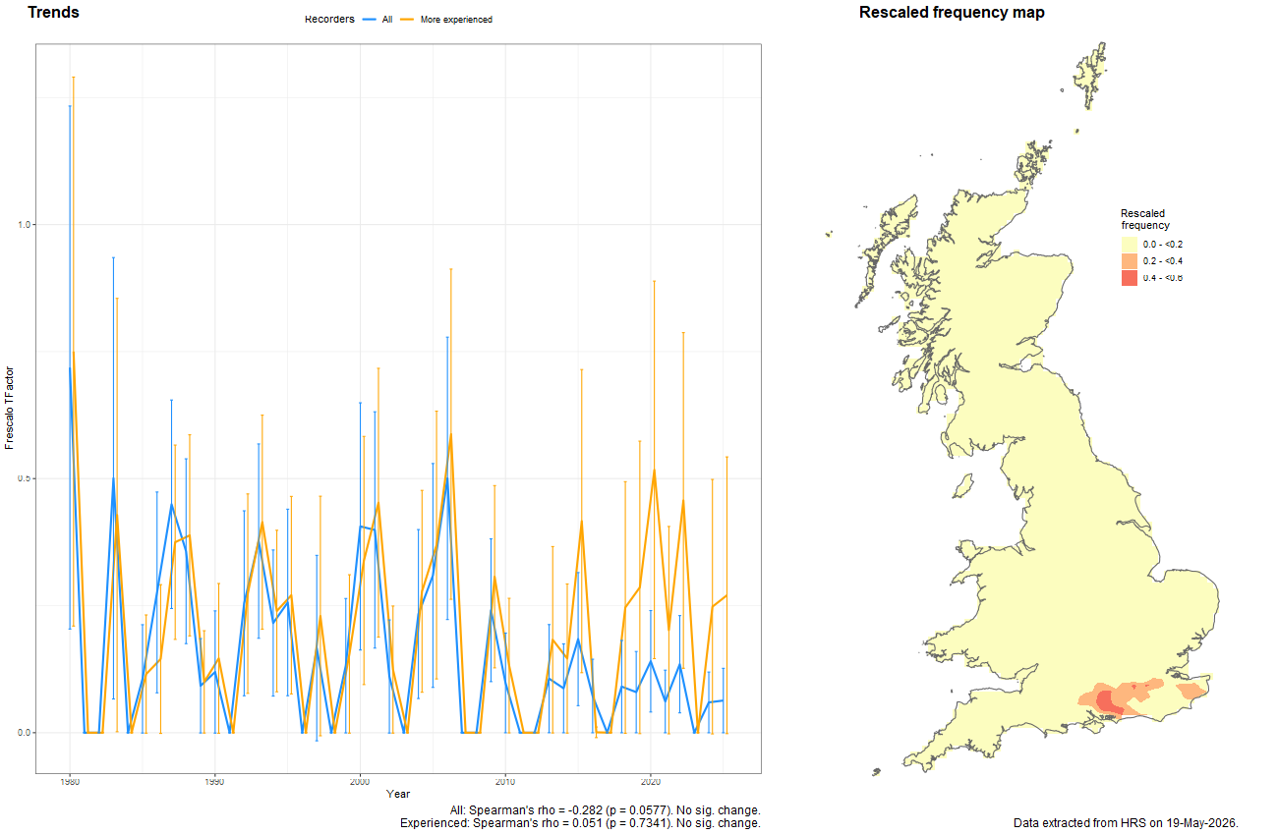The width and height of the screenshot is (1278, 835).
Task: Click the 'Frescalo TFactor' y-axis label
Action: click(x=10, y=409)
